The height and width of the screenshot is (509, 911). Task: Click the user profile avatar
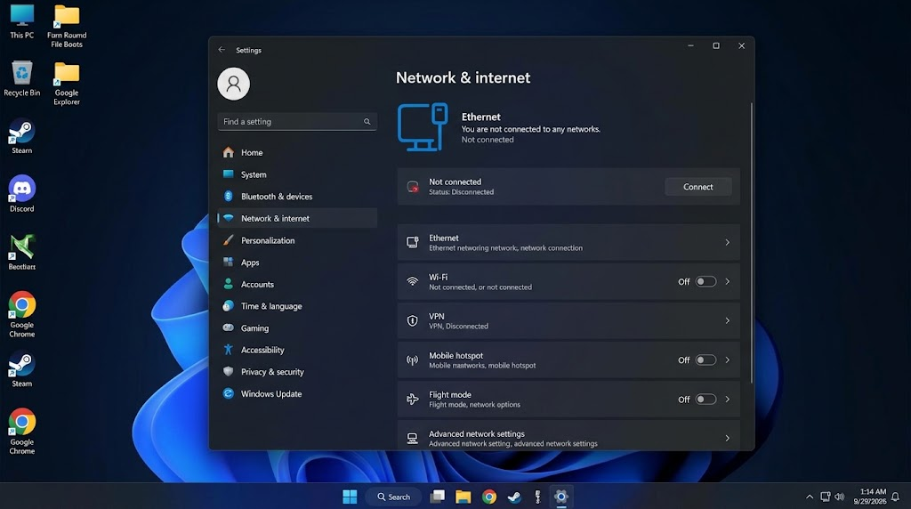(x=234, y=84)
